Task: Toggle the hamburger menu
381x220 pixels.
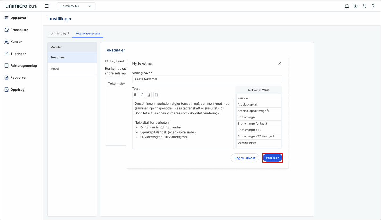Action: point(47,6)
